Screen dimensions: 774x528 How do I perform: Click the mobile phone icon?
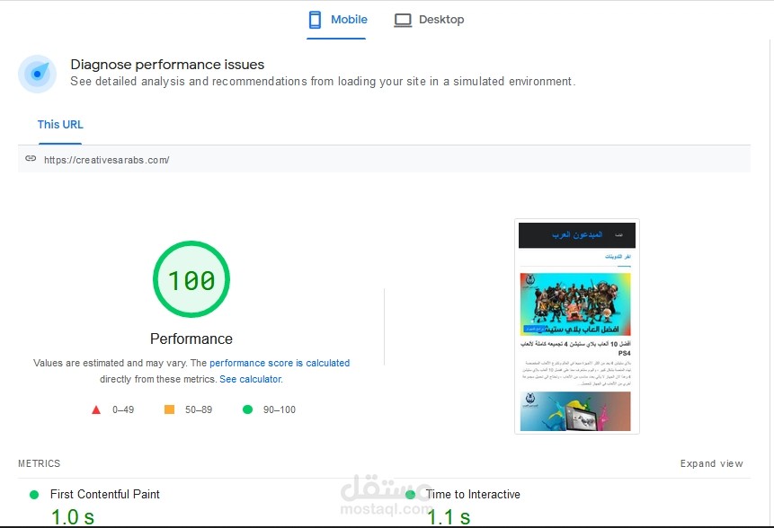[x=315, y=20]
